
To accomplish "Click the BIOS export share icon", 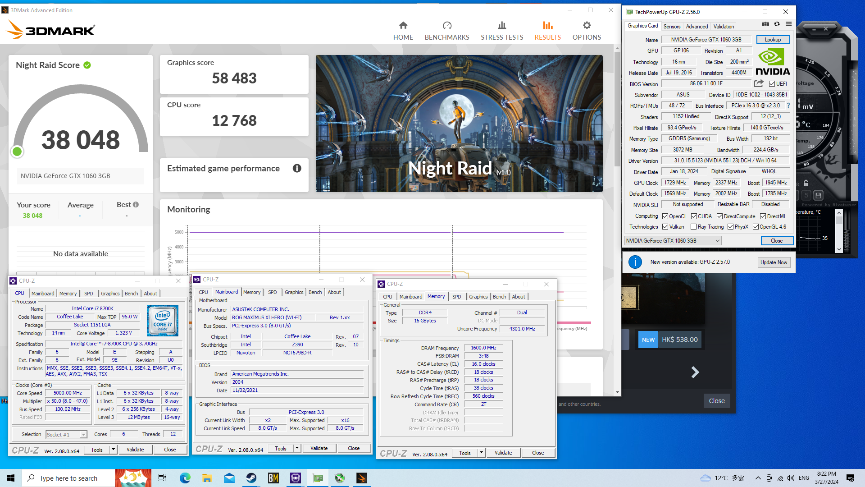I will pos(759,83).
